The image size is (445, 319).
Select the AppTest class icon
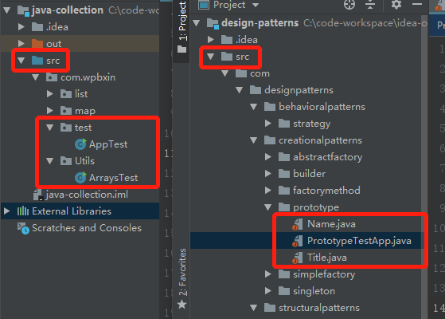click(80, 144)
